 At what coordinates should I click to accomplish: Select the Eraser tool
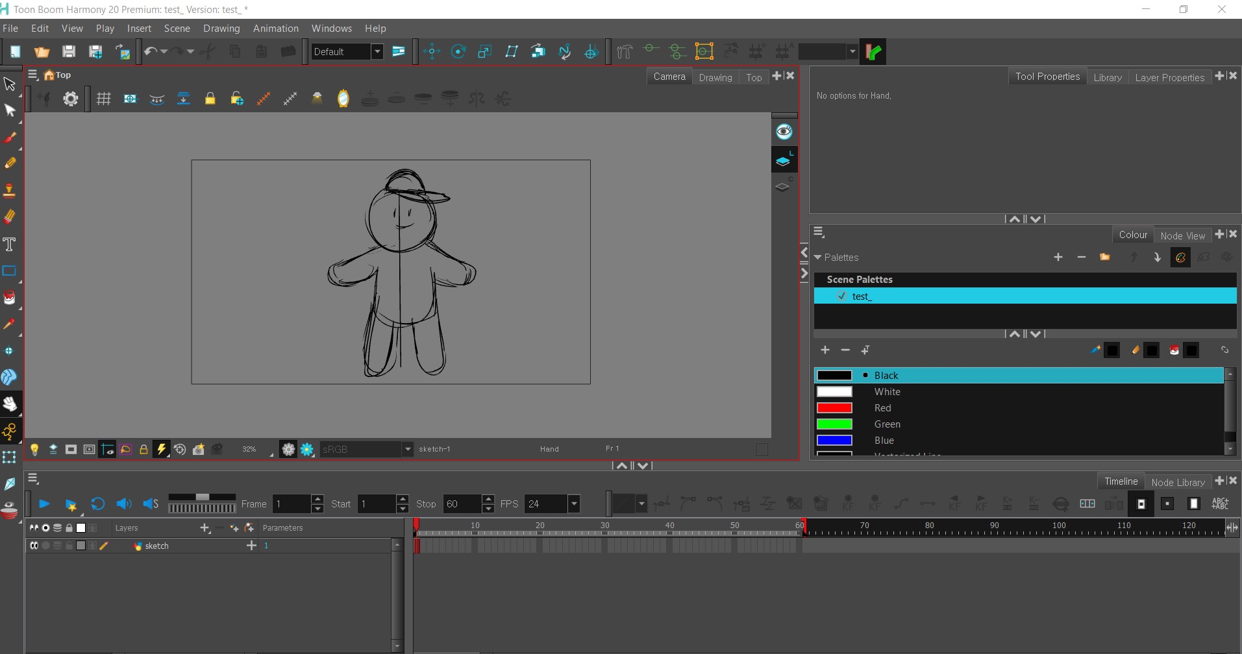click(10, 217)
